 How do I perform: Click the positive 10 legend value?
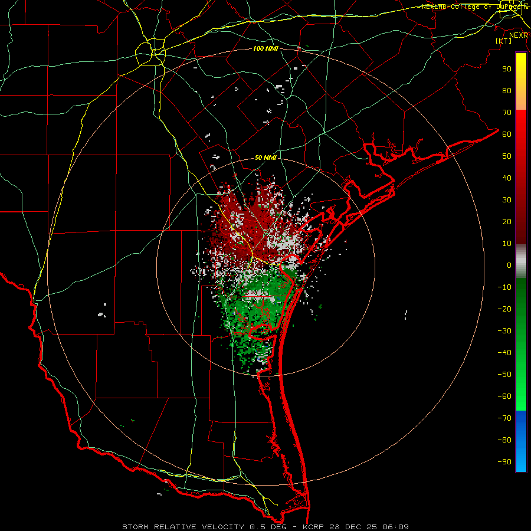[507, 244]
